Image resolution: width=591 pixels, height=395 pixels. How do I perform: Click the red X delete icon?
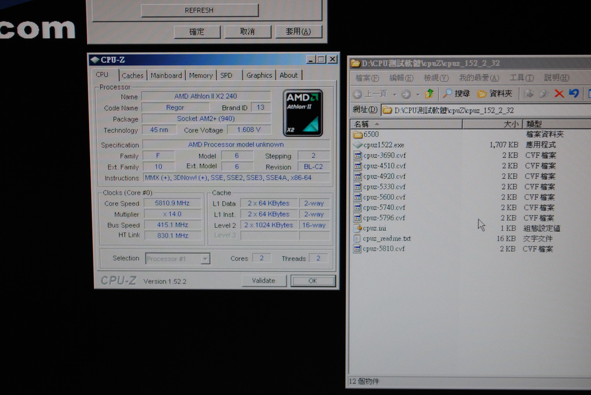point(559,93)
